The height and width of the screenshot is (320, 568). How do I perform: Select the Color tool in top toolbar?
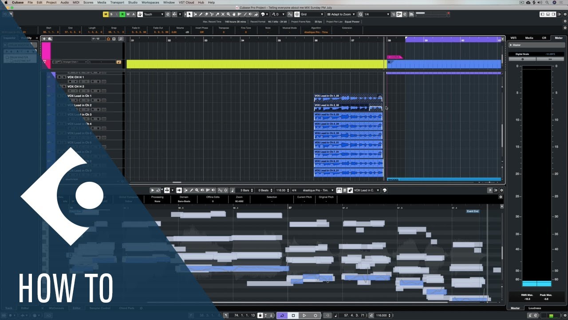point(256,14)
